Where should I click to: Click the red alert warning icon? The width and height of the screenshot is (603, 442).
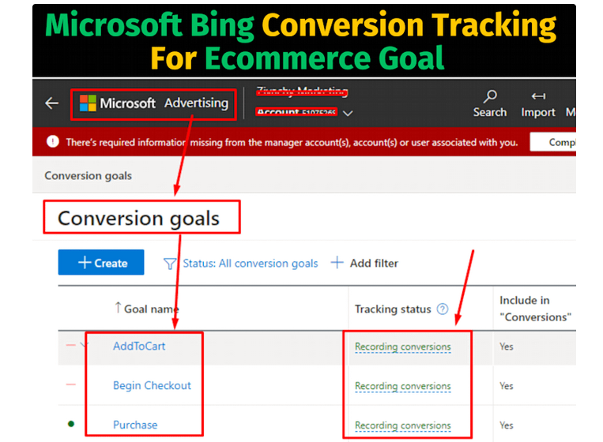point(53,142)
